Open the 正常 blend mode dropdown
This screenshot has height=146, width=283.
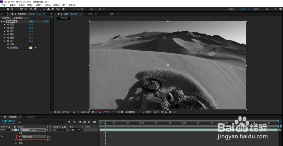(x=75, y=130)
